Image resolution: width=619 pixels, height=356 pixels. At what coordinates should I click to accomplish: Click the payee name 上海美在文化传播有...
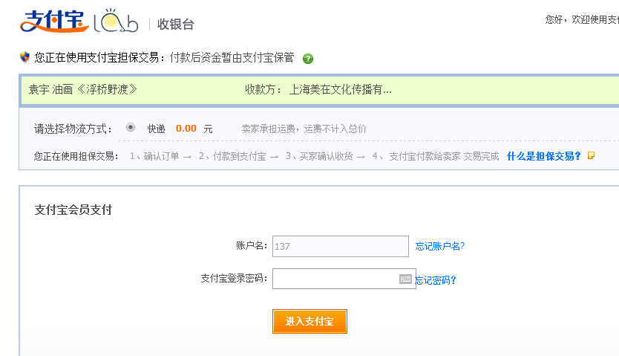340,90
